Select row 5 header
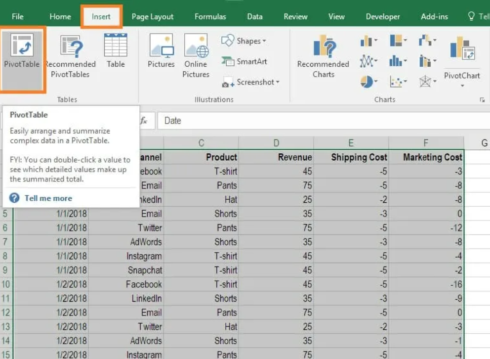This screenshot has width=490, height=359. 5,214
